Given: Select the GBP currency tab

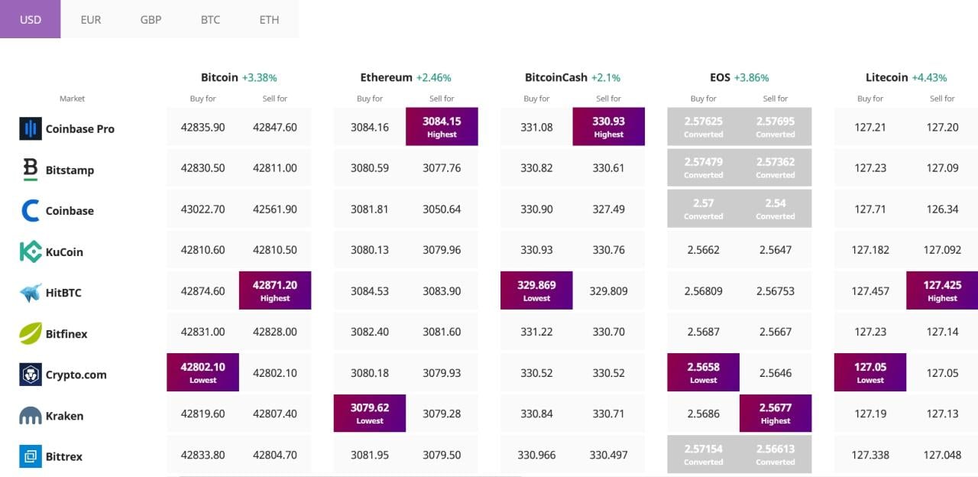Looking at the screenshot, I should tap(151, 19).
